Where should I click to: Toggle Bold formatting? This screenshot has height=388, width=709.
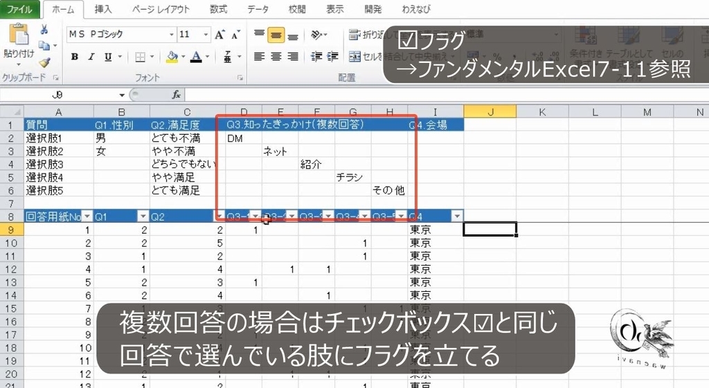75,57
